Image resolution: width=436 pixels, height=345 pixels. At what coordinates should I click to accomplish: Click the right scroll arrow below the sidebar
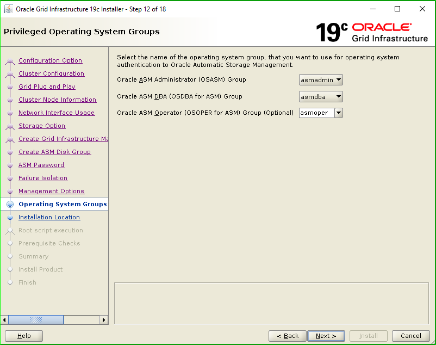pyautogui.click(x=104, y=319)
